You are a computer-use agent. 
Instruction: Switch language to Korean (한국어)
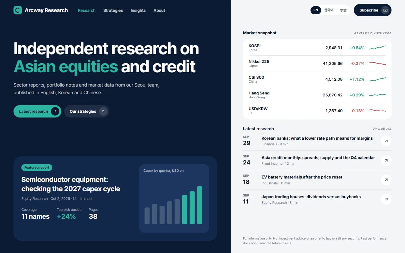[328, 10]
